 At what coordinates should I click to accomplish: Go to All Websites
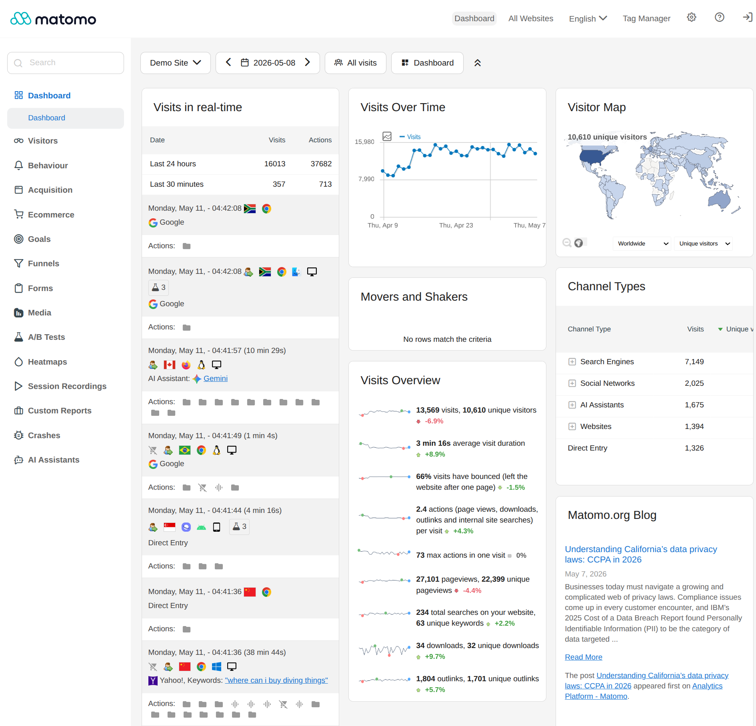pyautogui.click(x=531, y=18)
